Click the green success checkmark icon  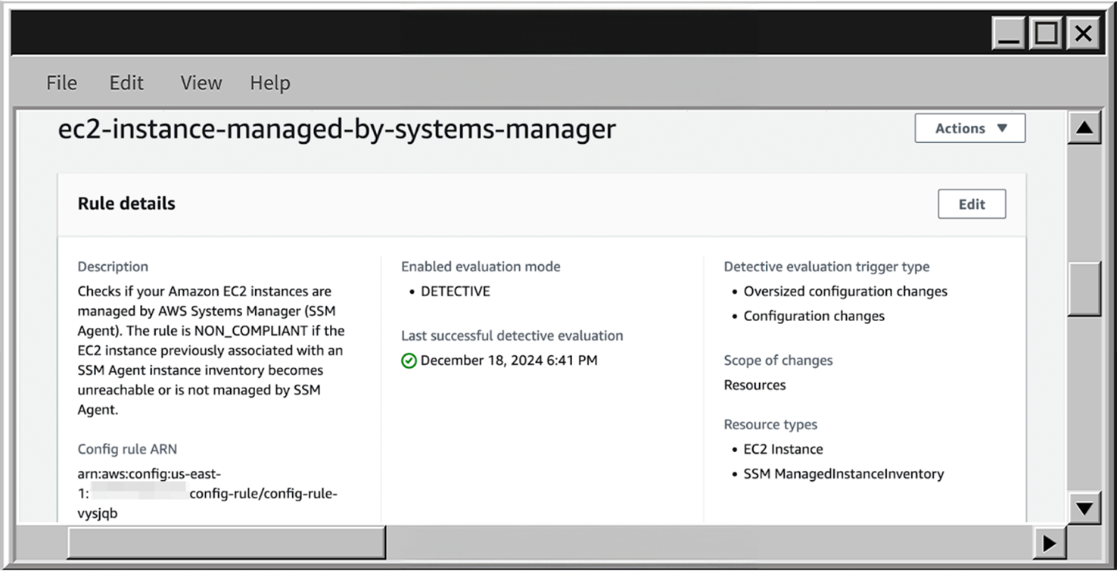pyautogui.click(x=409, y=360)
